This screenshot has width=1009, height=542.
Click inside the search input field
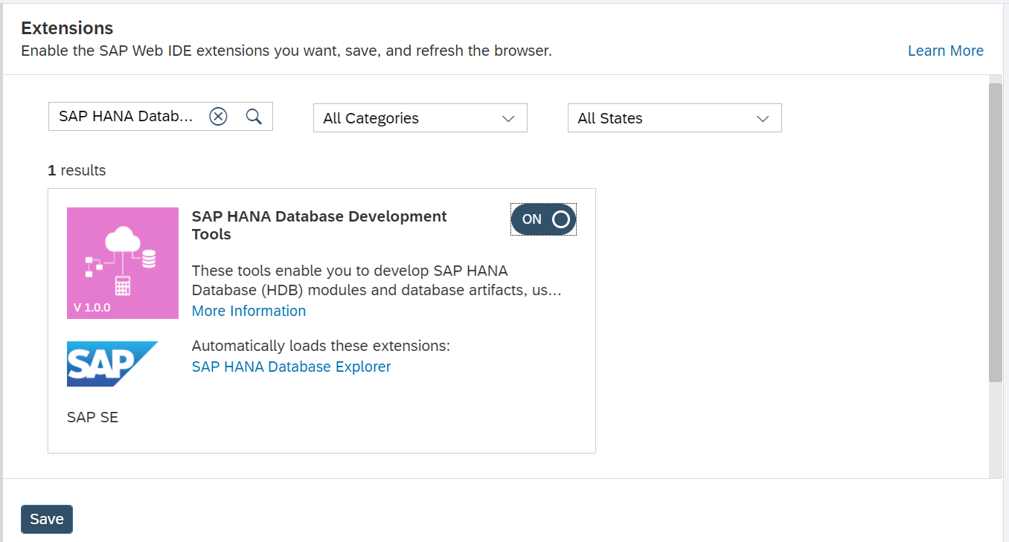[x=123, y=116]
